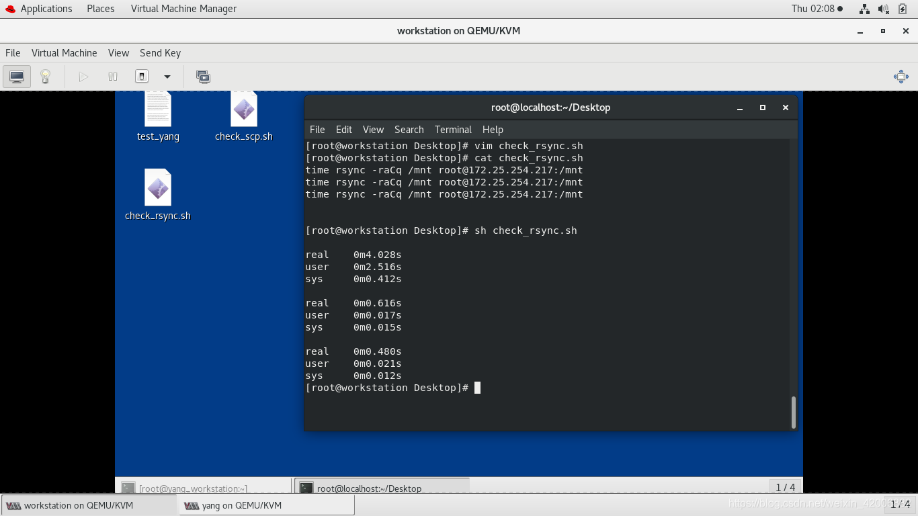
Task: Open the virt-manager View menu
Action: click(118, 53)
